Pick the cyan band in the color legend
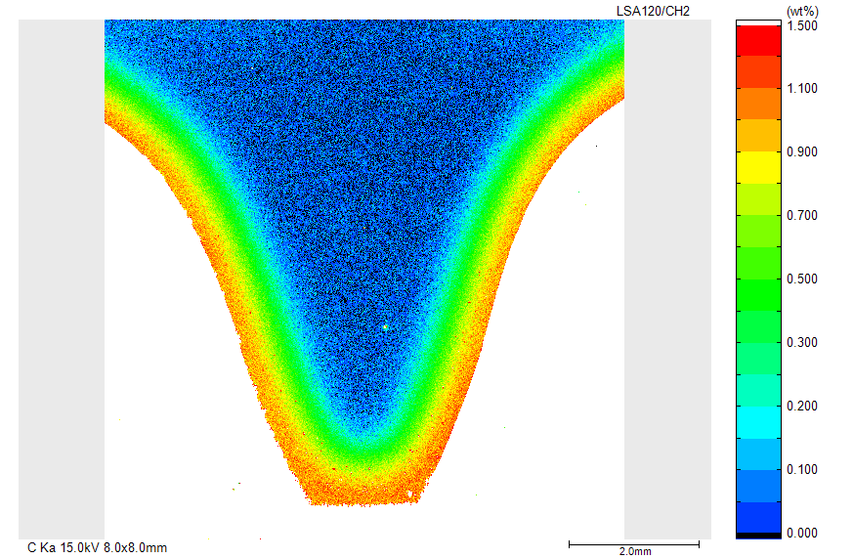This screenshot has height=559, width=853. [758, 422]
